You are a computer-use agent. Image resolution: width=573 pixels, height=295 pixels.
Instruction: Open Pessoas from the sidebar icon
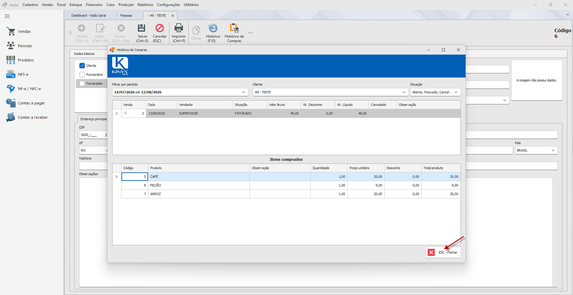11,45
